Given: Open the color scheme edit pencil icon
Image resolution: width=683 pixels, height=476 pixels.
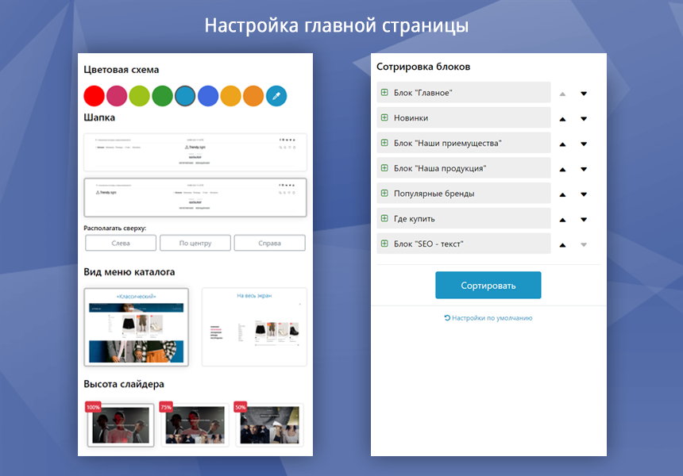Looking at the screenshot, I should [x=276, y=95].
